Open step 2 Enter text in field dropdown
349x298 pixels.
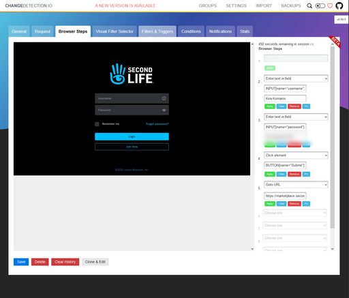pos(296,78)
